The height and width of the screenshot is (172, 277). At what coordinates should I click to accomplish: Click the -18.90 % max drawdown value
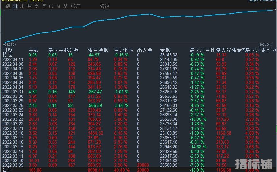click(198, 119)
